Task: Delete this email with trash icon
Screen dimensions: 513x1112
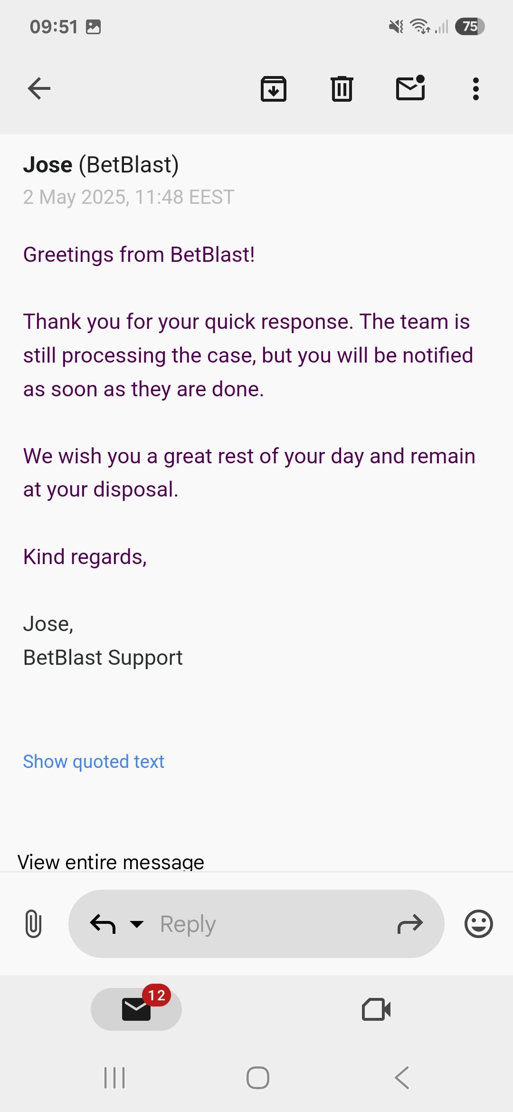Action: pos(342,88)
